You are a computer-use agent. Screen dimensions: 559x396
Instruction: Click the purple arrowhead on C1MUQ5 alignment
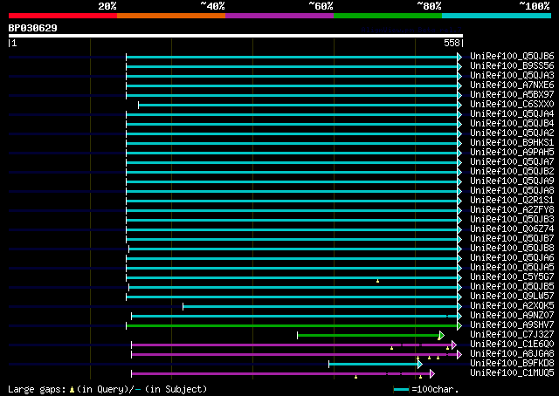432,373
